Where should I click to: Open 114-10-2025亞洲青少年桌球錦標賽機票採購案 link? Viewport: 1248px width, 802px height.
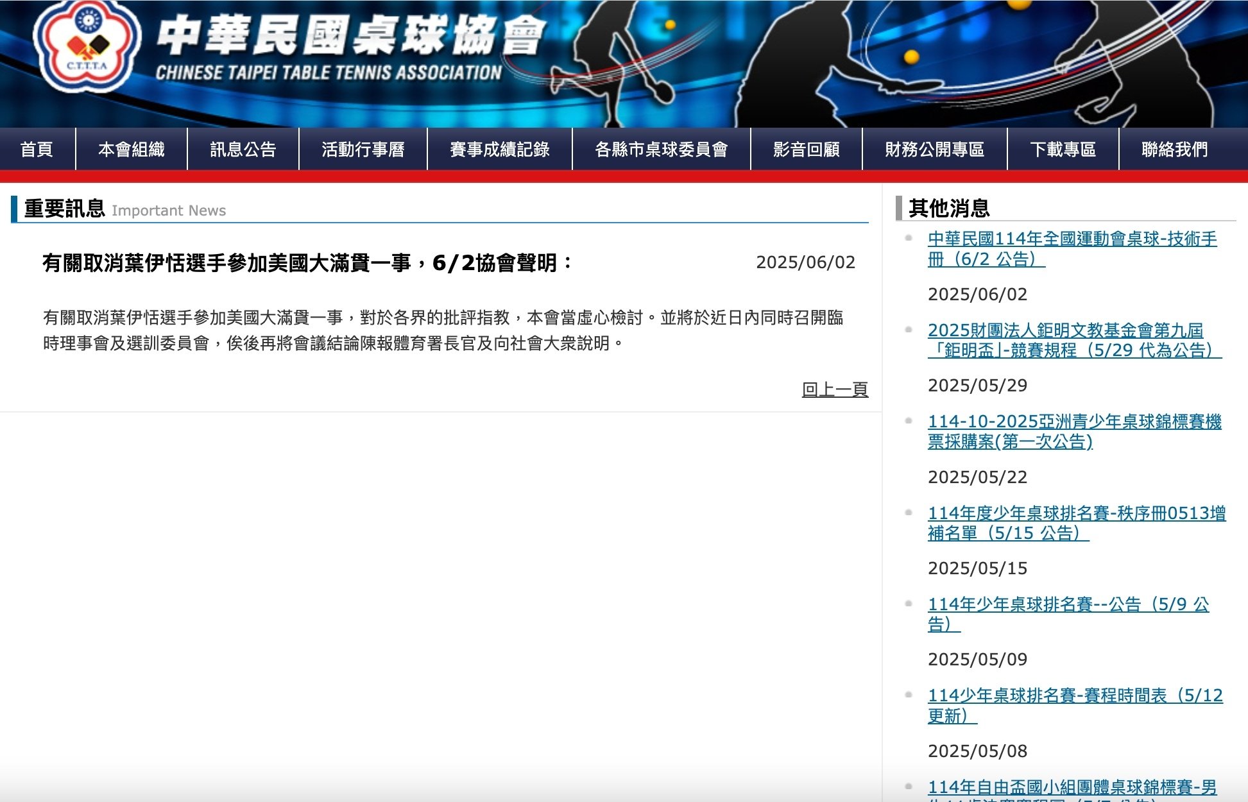click(1075, 431)
